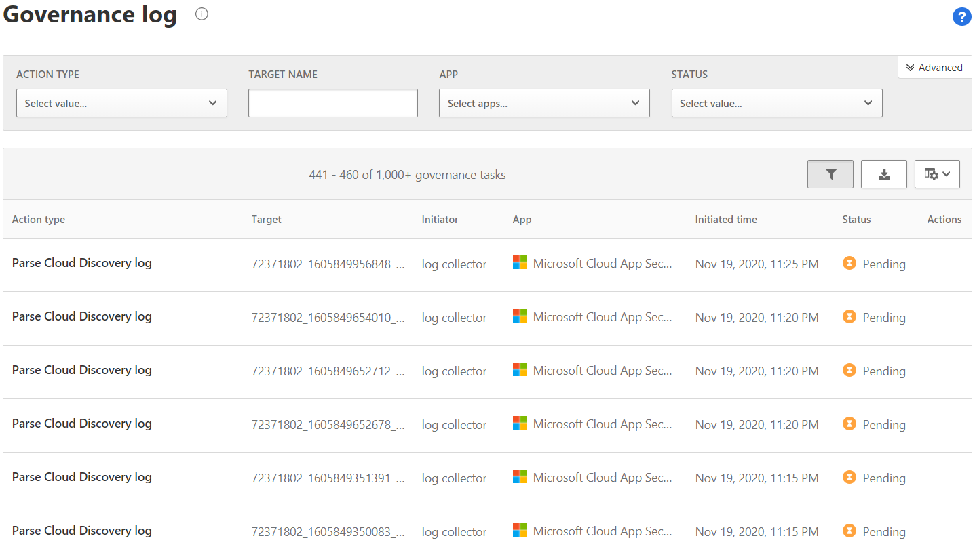Click the Pending icon on the second row
This screenshot has height=557, width=975.
[x=849, y=316]
